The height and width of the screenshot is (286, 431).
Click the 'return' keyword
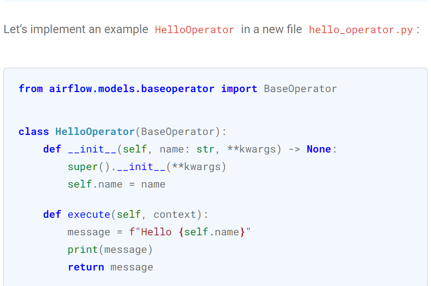point(86,267)
